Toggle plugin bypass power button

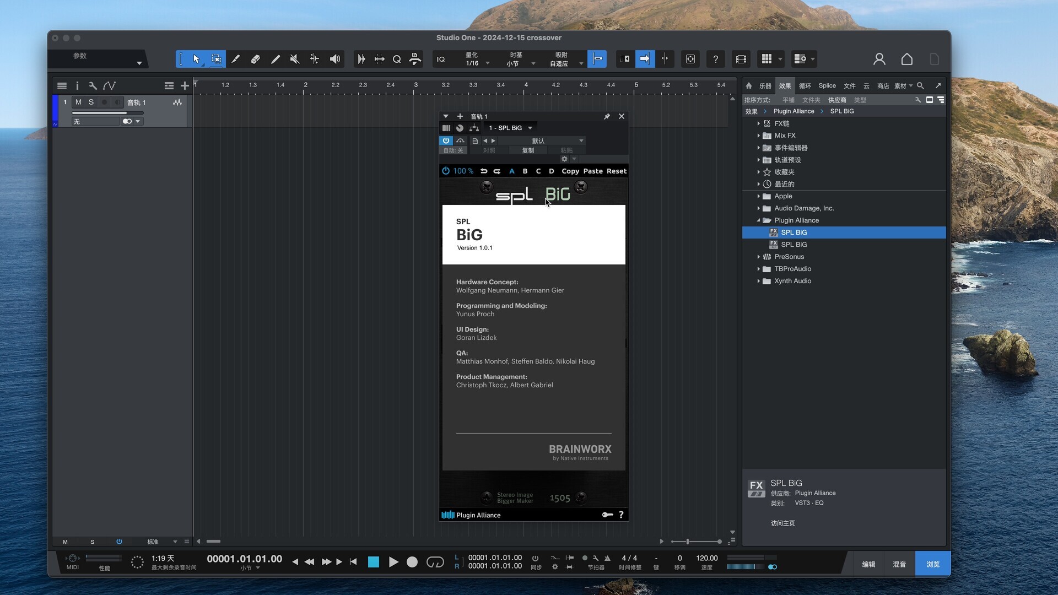point(446,141)
